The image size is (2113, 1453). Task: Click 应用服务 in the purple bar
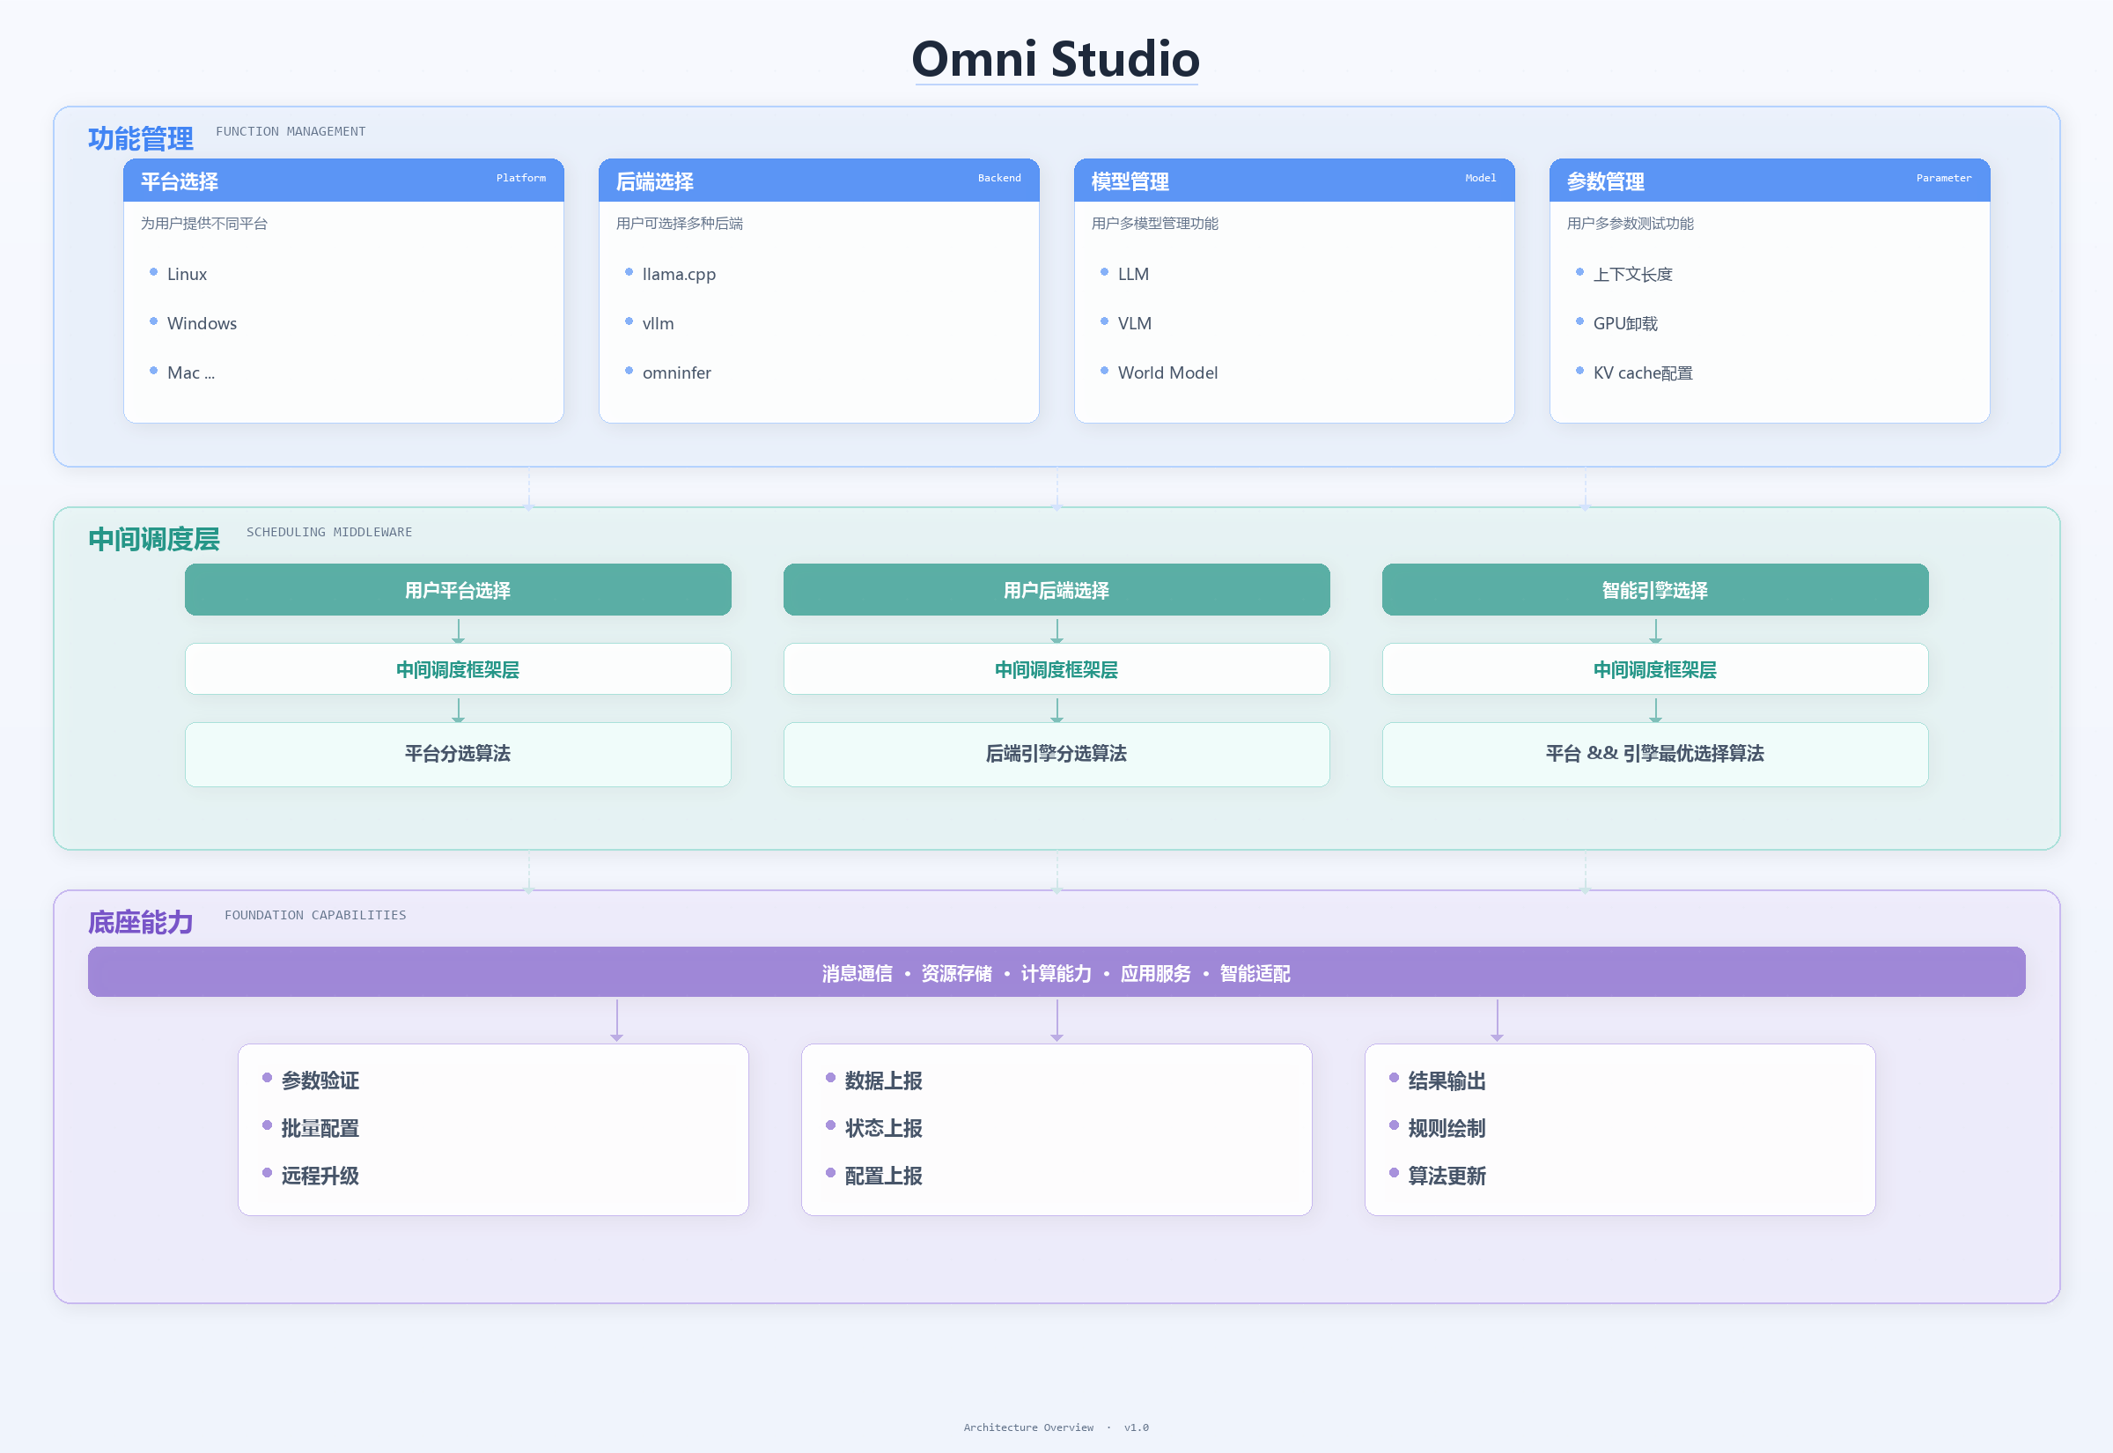[x=1155, y=973]
